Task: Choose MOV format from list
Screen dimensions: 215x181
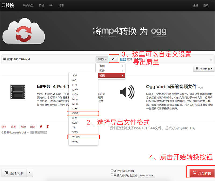Action: pos(83,94)
